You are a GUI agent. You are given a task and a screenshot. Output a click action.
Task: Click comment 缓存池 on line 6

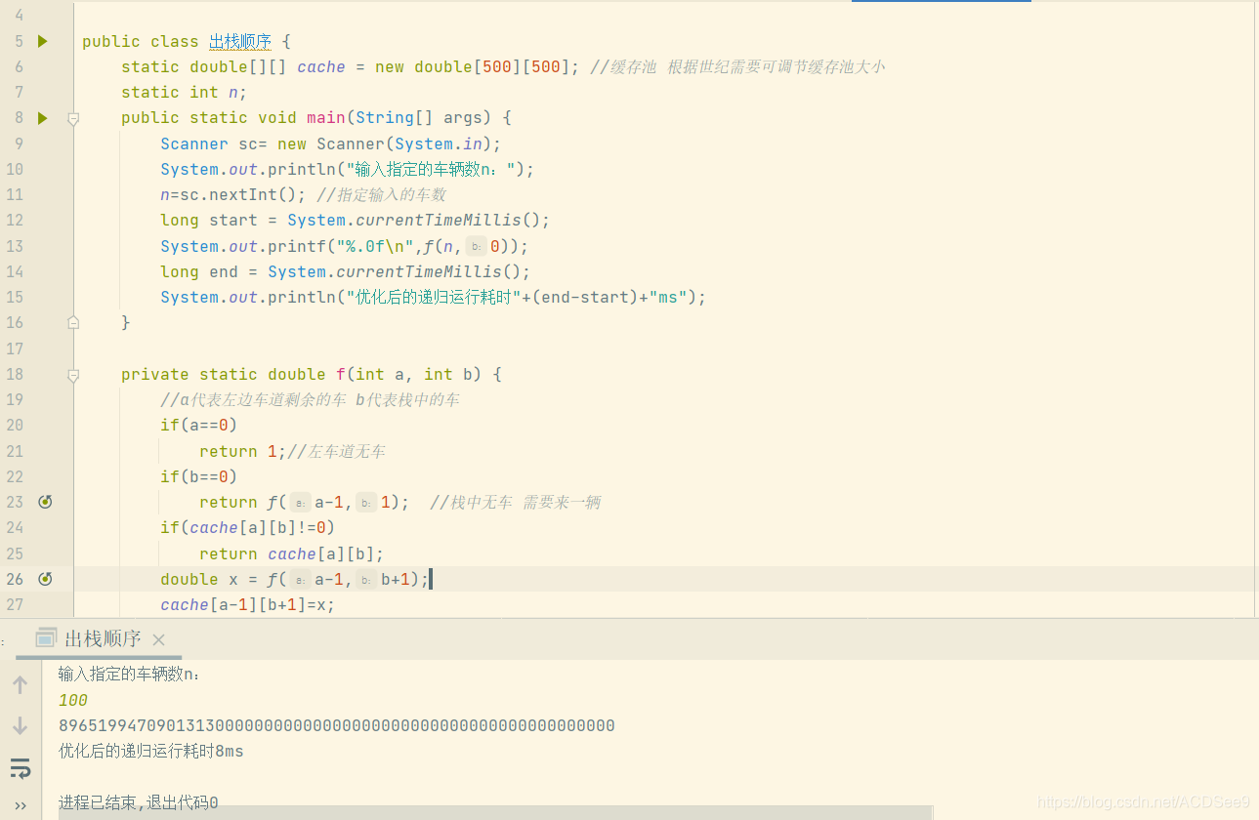pos(737,66)
